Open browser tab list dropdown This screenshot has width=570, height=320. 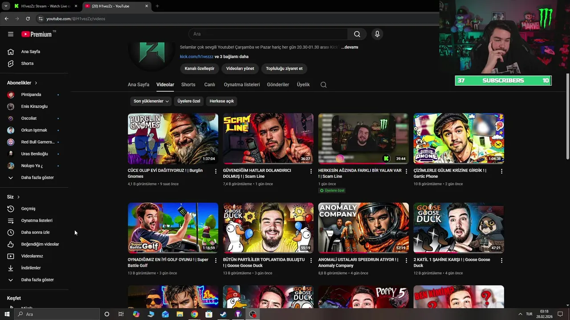coord(6,6)
